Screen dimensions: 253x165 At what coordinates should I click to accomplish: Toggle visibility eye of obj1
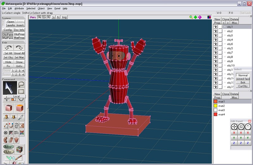(216, 27)
